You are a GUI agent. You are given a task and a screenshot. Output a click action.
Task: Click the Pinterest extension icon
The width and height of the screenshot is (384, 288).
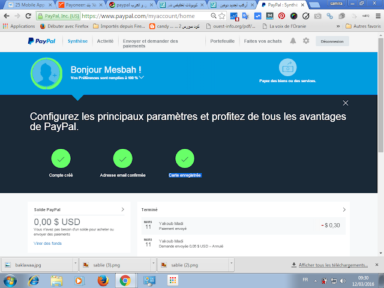click(x=281, y=16)
